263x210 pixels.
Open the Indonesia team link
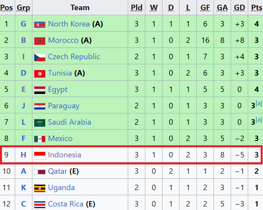(x=65, y=155)
